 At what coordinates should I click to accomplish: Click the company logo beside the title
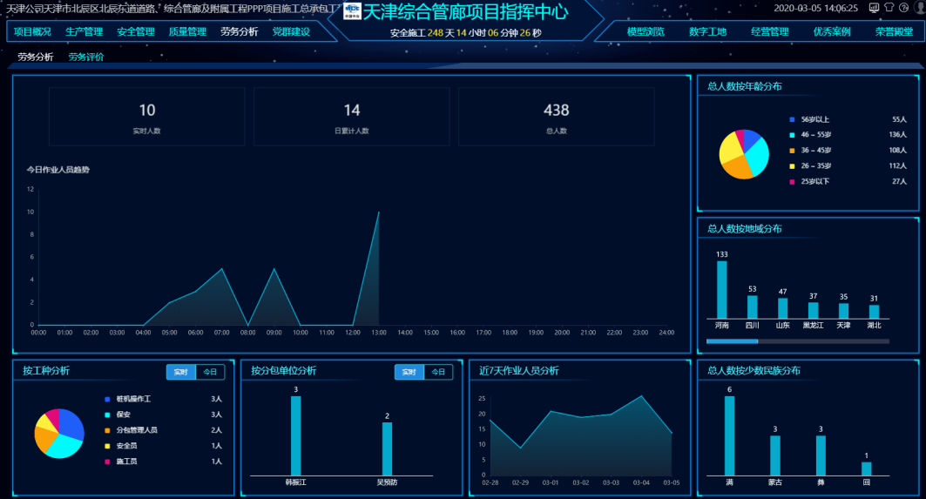tap(352, 10)
